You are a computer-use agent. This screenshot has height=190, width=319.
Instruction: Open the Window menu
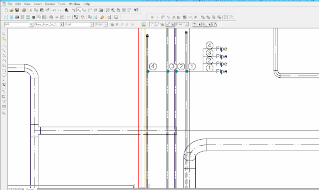[x=74, y=4]
